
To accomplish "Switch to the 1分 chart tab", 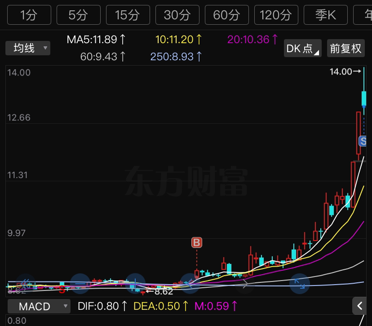I will pos(29,15).
